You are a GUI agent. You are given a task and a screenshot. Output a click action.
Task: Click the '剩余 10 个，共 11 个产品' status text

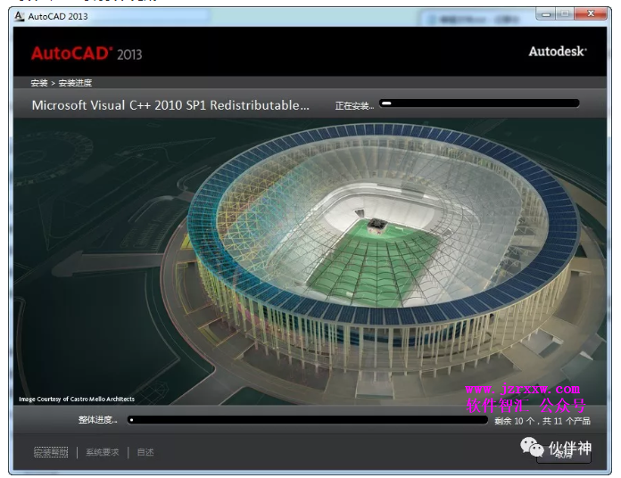tap(542, 421)
